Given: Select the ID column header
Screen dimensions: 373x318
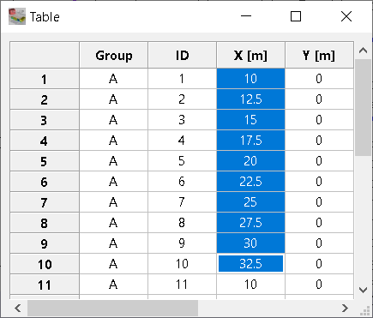Looking at the screenshot, I should (x=182, y=55).
